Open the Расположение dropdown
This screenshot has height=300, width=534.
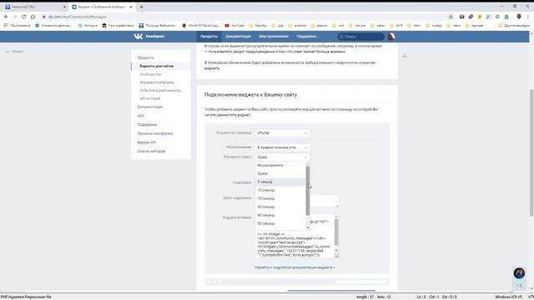pyautogui.click(x=282, y=147)
